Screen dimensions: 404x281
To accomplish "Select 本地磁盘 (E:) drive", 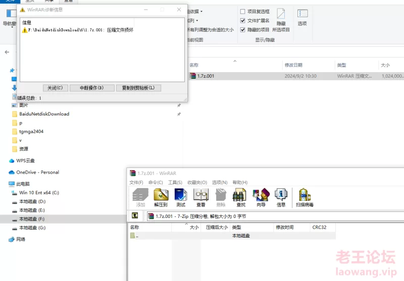I will [29, 210].
